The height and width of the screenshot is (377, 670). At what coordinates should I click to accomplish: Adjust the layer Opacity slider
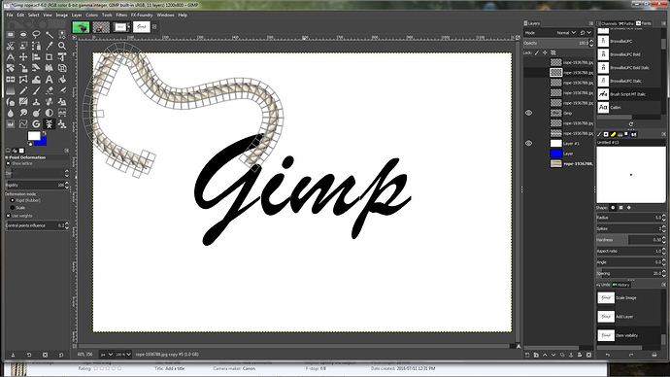pyautogui.click(x=556, y=43)
